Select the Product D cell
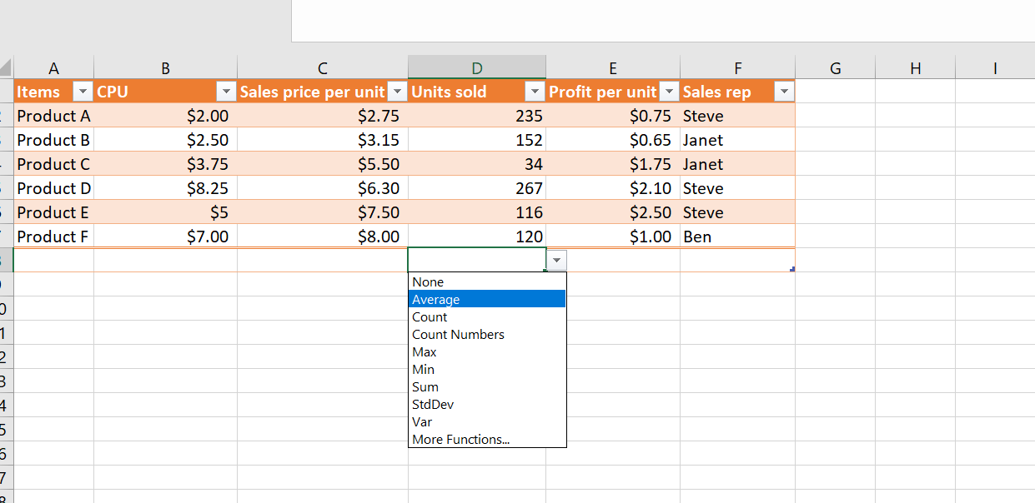 [53, 188]
